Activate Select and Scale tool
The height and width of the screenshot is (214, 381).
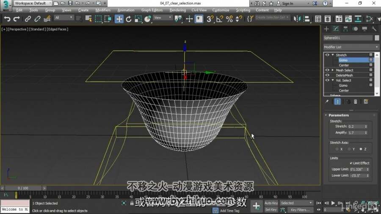click(138, 19)
